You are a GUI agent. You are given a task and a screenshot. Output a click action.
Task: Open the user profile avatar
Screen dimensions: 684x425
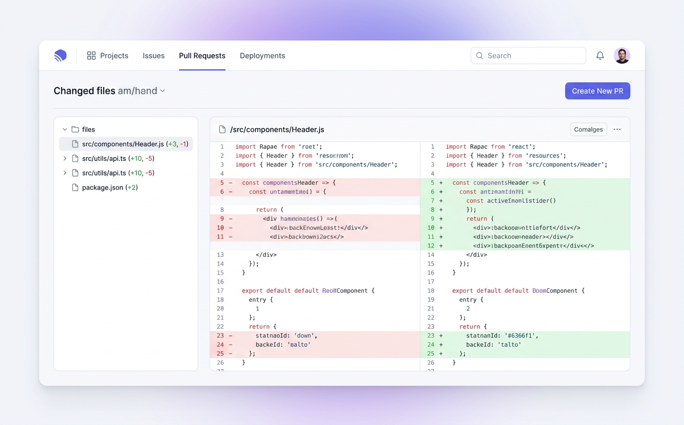[x=622, y=56]
